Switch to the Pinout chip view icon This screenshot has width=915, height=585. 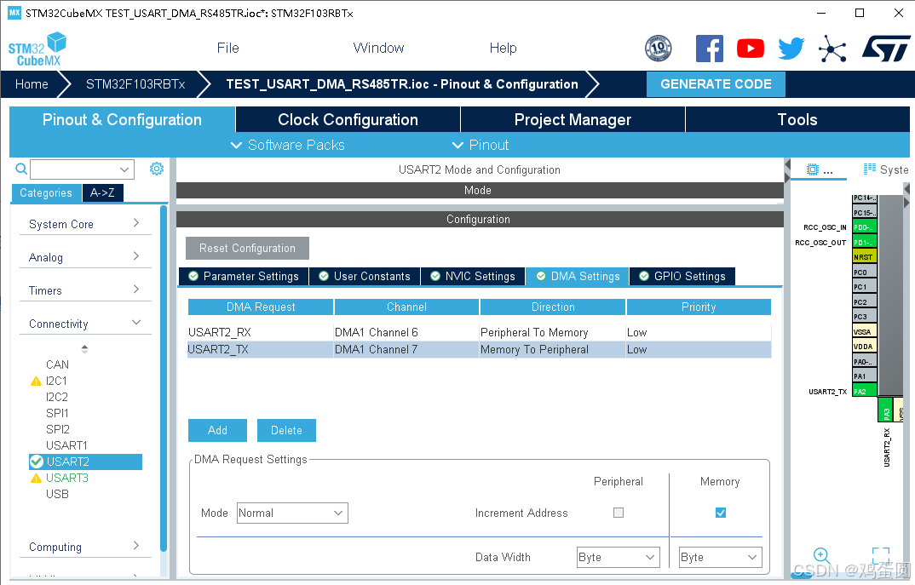pyautogui.click(x=812, y=169)
